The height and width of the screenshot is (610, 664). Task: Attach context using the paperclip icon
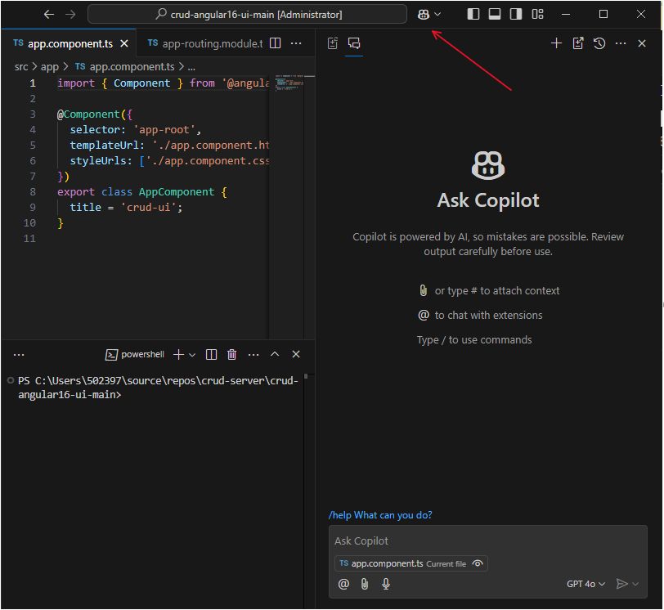(365, 584)
